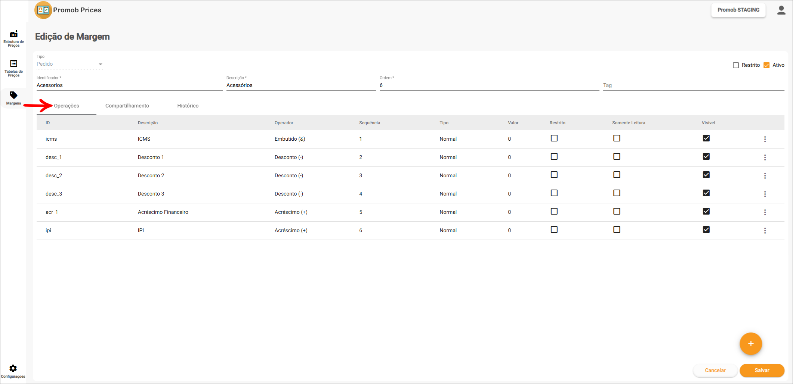Open the IPI row three-dot menu
Image resolution: width=793 pixels, height=384 pixels.
tap(765, 231)
